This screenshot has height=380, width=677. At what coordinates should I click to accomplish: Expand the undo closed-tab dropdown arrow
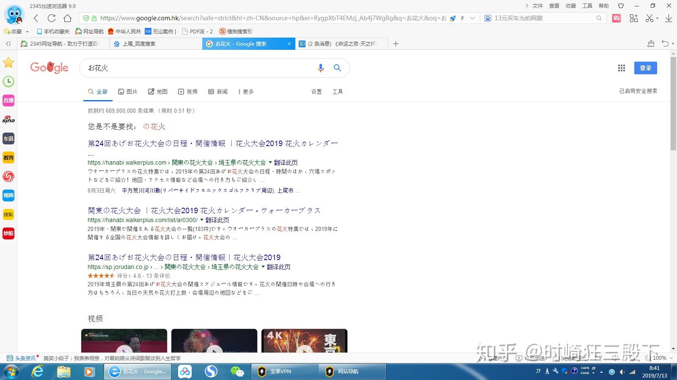pos(673,44)
